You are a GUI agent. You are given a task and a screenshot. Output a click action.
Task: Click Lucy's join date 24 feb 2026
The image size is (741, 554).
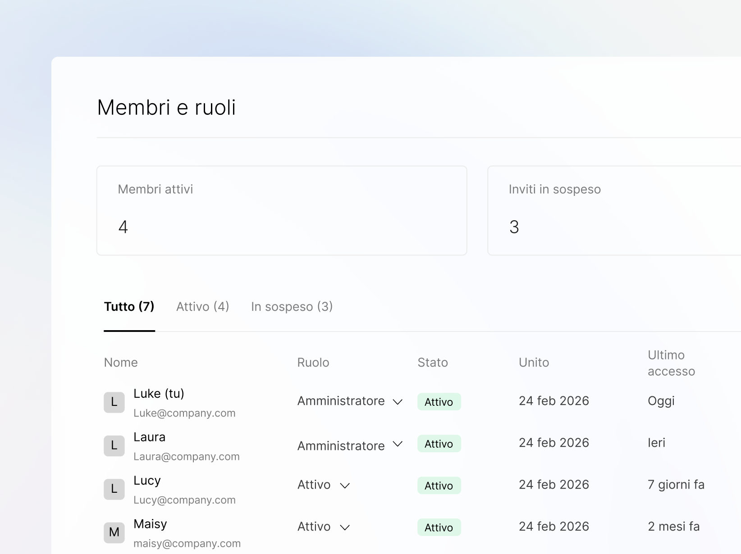(x=554, y=485)
